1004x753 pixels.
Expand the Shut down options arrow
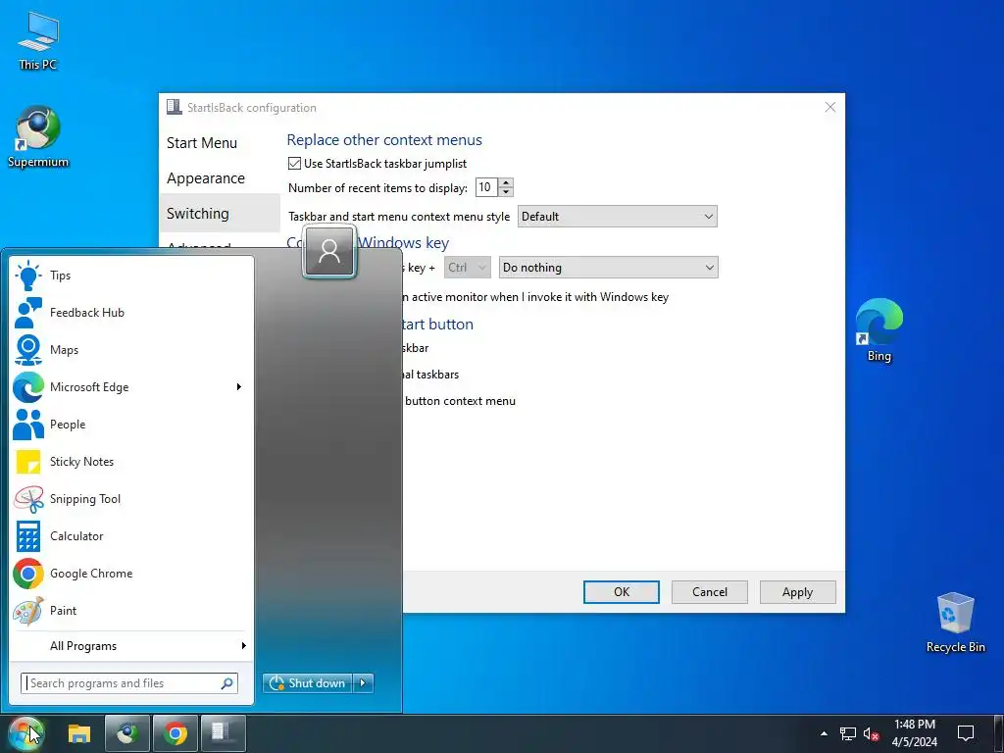tap(363, 683)
